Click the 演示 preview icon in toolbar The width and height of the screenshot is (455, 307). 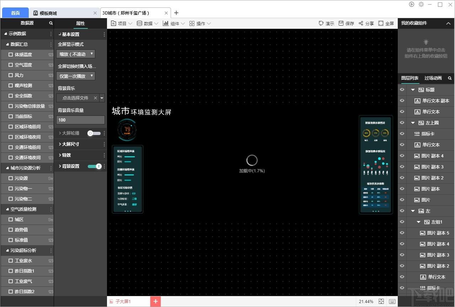[321, 23]
